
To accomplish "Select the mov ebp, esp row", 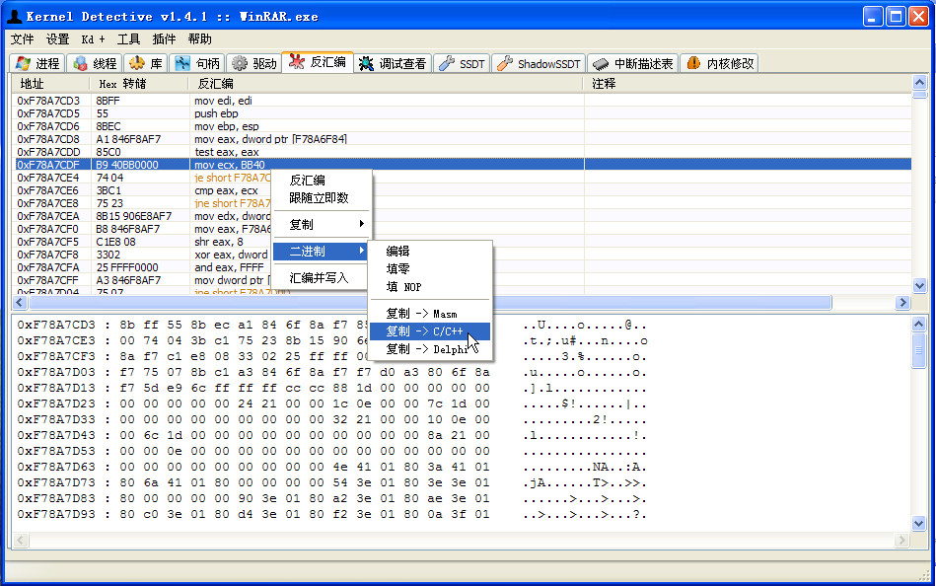I will point(462,126).
